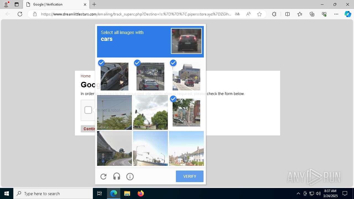The width and height of the screenshot is (354, 199).
Task: Open network status tray icon
Action: pos(312,193)
